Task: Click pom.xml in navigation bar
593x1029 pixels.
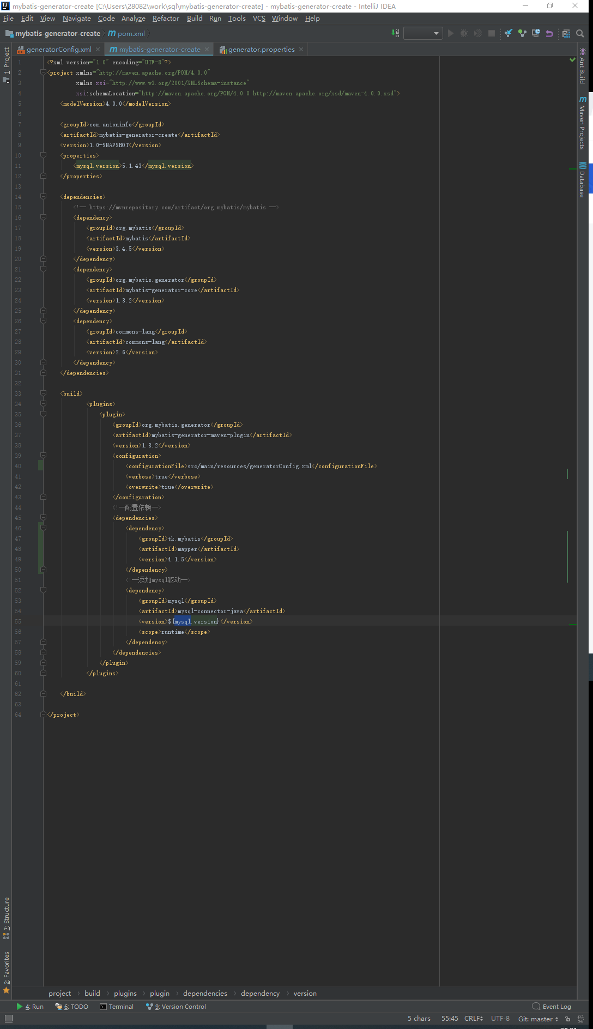Action: point(127,33)
